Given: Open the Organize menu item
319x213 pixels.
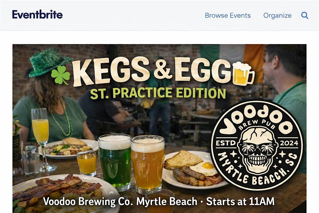Looking at the screenshot, I should coord(277,15).
